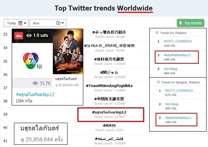Click the location pin beside Trends for Thailand
Viewport: 208px width, 147px height.
[157, 33]
